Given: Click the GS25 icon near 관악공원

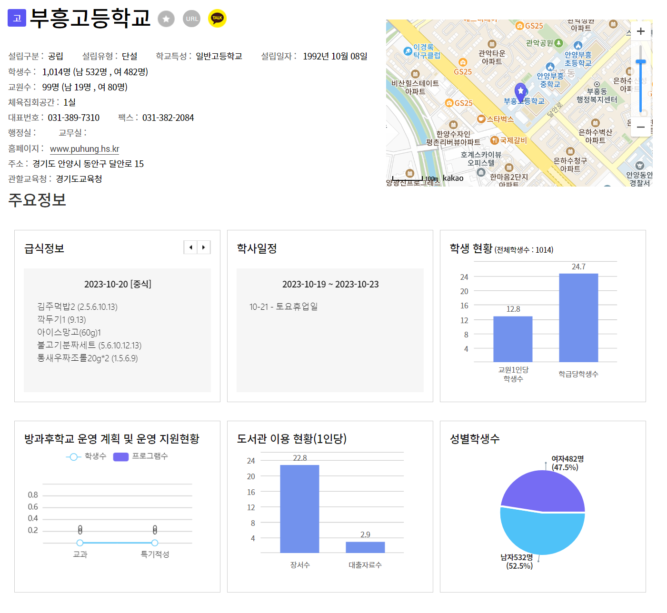Looking at the screenshot, I should [x=520, y=26].
